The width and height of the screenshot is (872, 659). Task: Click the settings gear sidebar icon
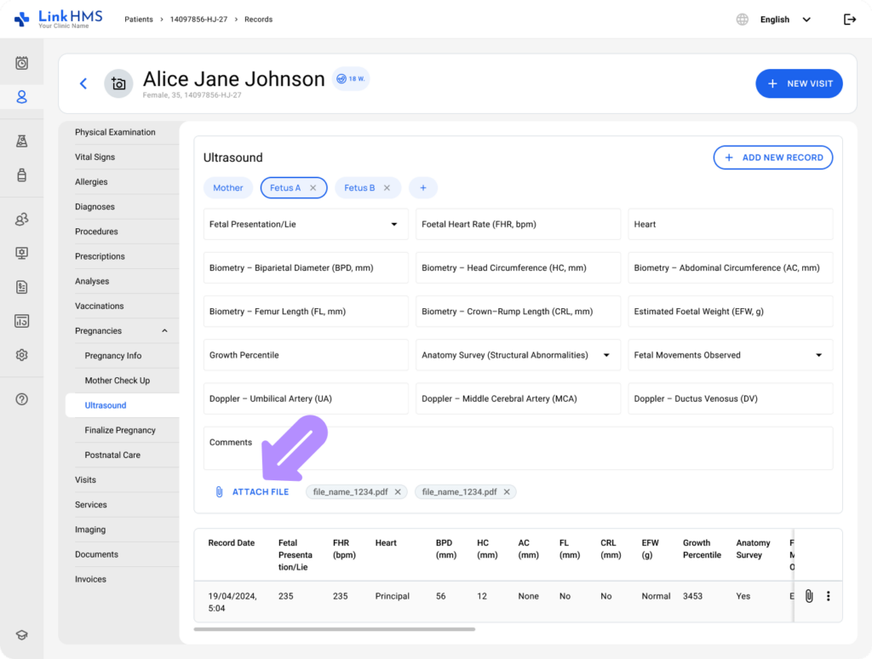point(22,355)
